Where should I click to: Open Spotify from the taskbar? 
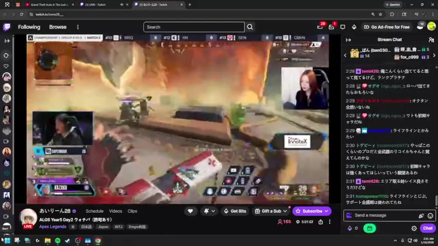pyautogui.click(x=58, y=241)
